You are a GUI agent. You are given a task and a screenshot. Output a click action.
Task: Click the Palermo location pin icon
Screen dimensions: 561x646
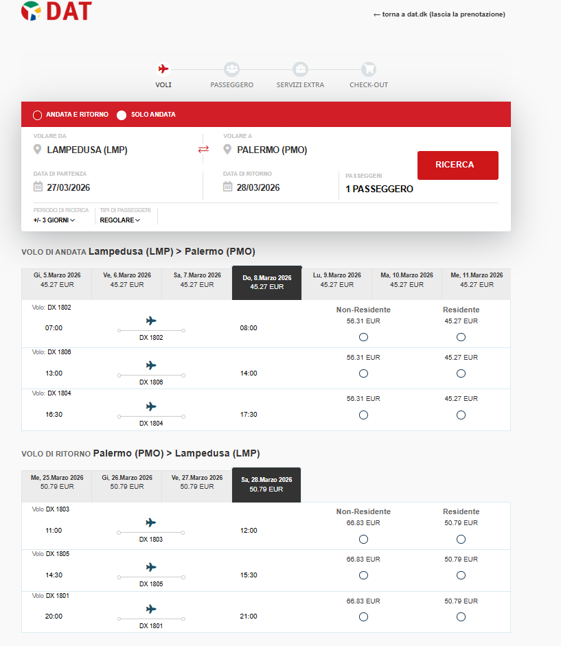point(227,150)
